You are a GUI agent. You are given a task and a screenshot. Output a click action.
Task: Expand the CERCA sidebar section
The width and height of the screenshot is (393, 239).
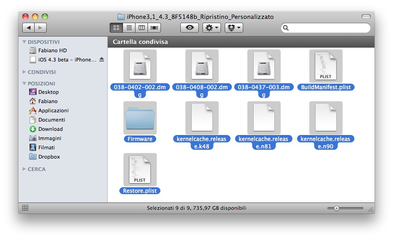pos(25,169)
